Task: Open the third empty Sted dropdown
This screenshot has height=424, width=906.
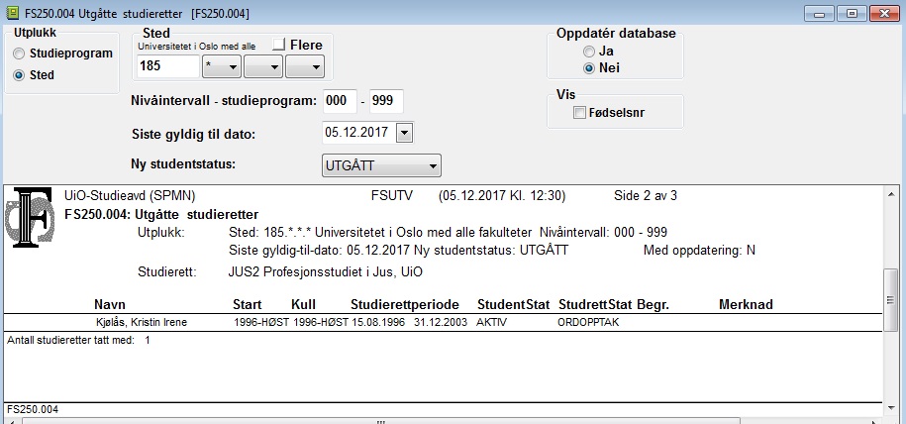Action: pyautogui.click(x=305, y=66)
